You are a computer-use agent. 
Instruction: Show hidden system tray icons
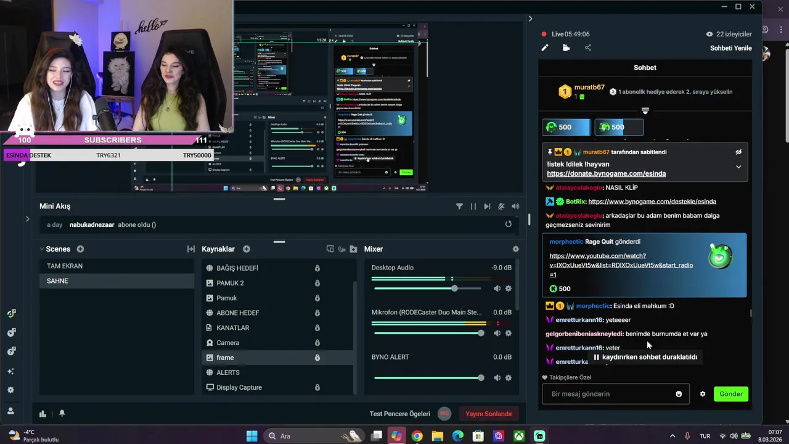click(672, 436)
